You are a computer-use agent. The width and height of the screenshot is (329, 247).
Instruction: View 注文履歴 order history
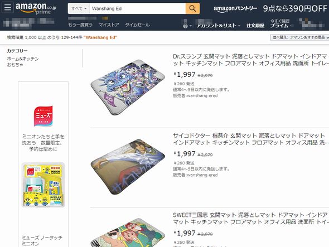pyautogui.click(x=255, y=26)
